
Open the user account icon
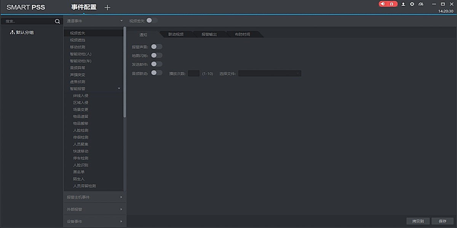(403, 4)
